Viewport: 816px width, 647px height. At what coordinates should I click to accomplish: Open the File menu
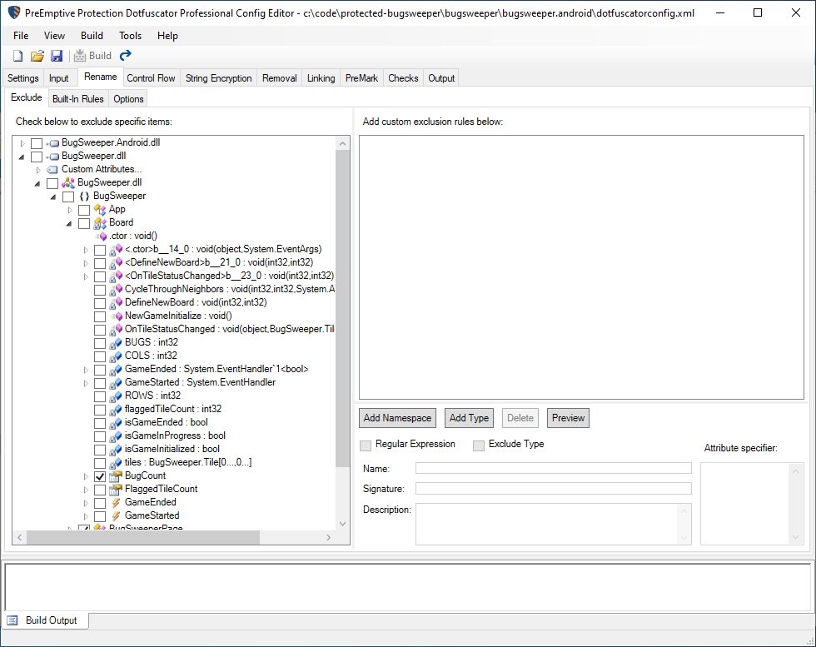point(21,36)
